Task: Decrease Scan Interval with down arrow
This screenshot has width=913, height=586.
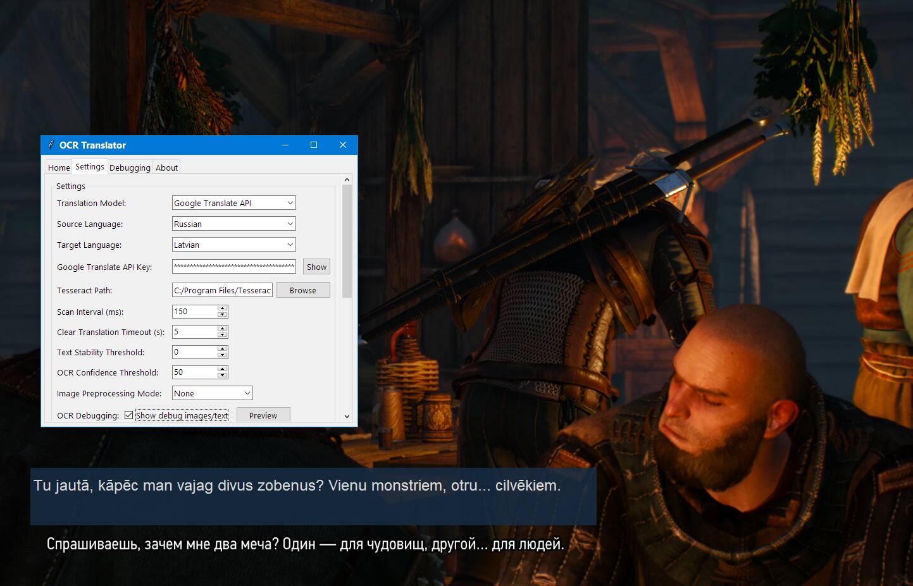Action: pyautogui.click(x=222, y=315)
